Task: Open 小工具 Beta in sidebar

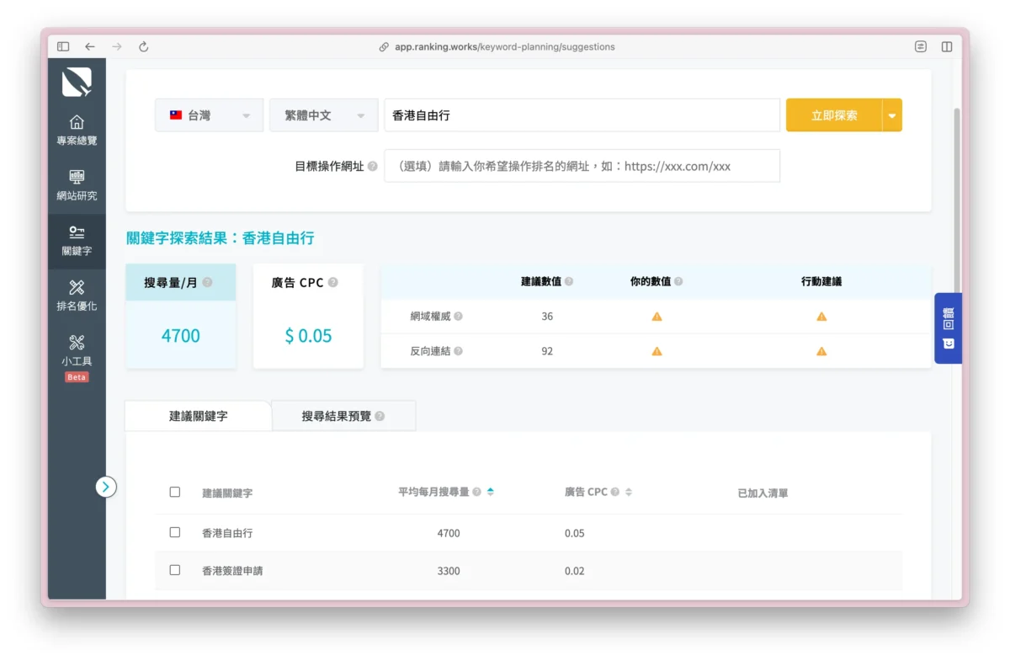Action: click(77, 356)
